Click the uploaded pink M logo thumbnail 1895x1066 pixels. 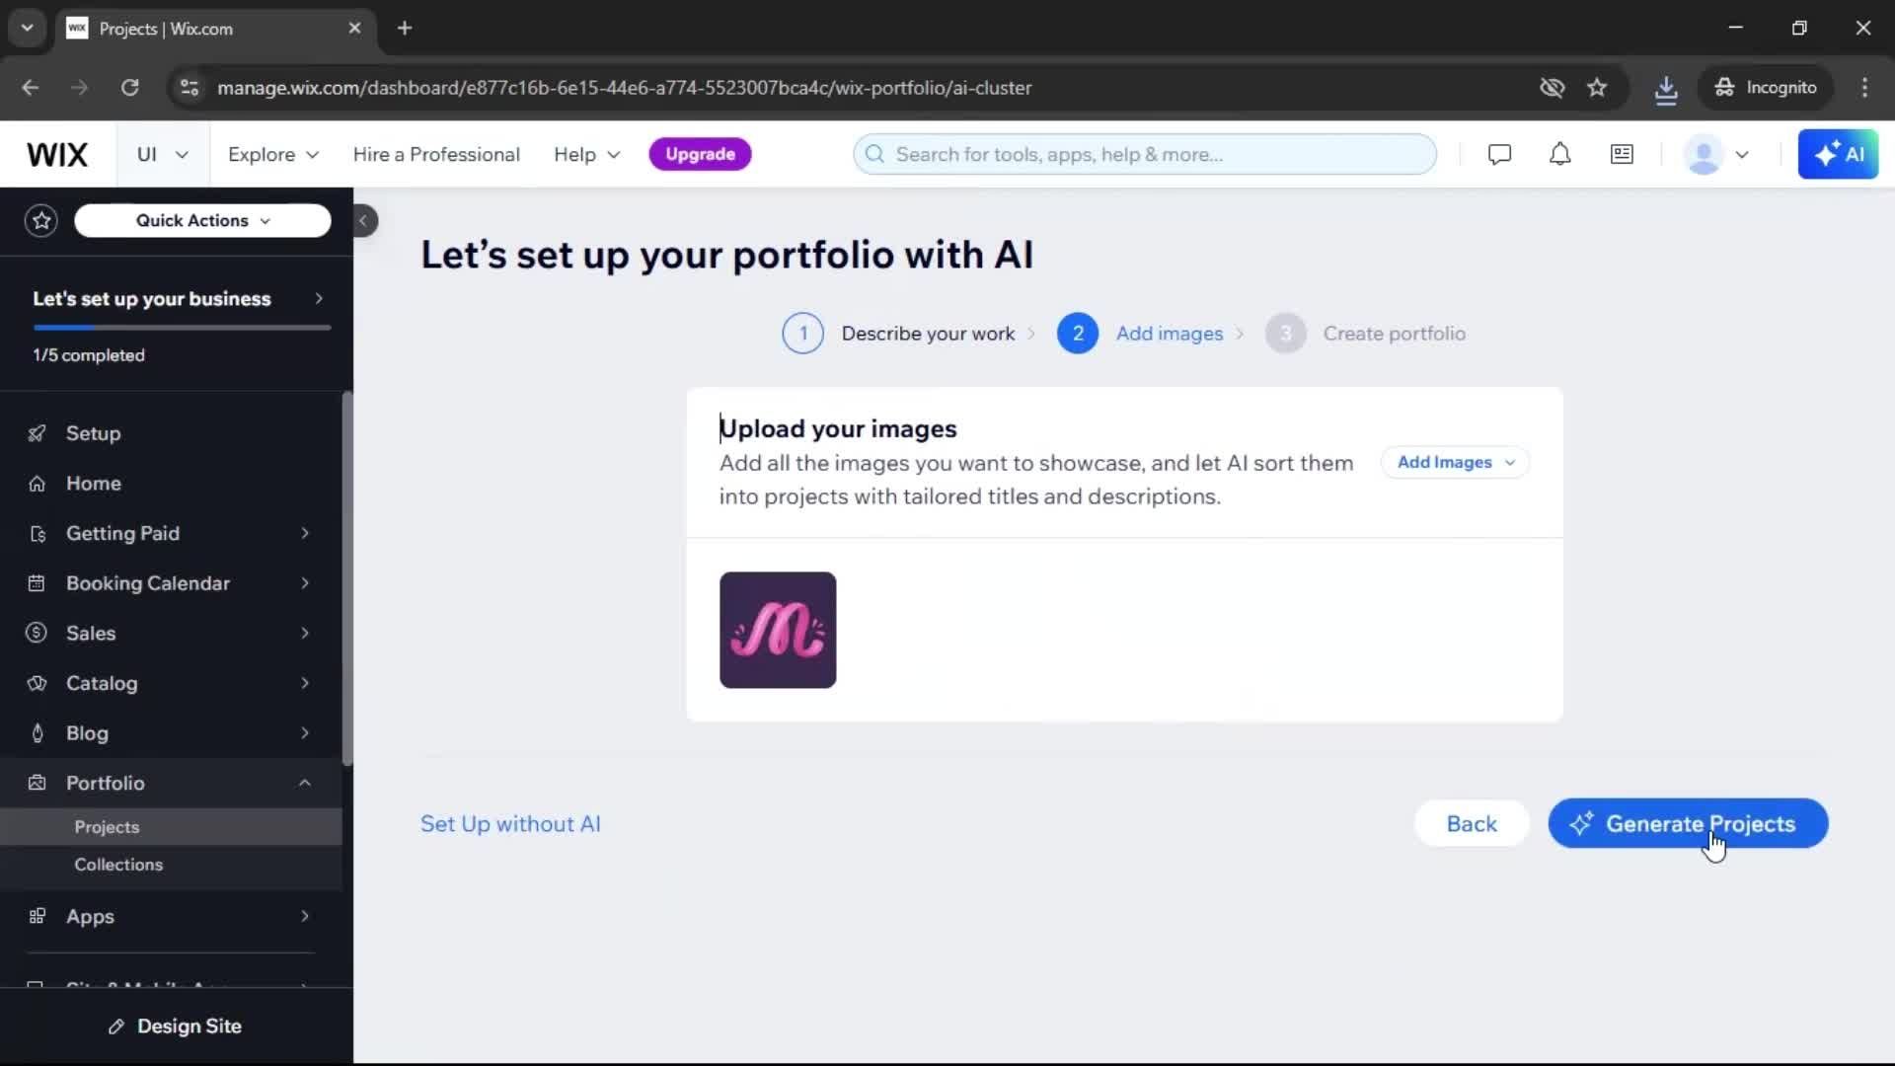pyautogui.click(x=778, y=630)
